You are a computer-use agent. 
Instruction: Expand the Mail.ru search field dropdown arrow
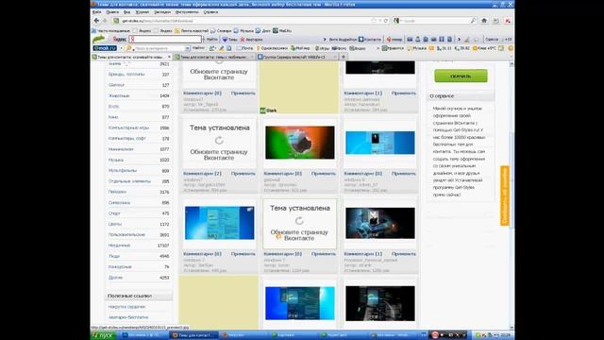pyautogui.click(x=188, y=48)
